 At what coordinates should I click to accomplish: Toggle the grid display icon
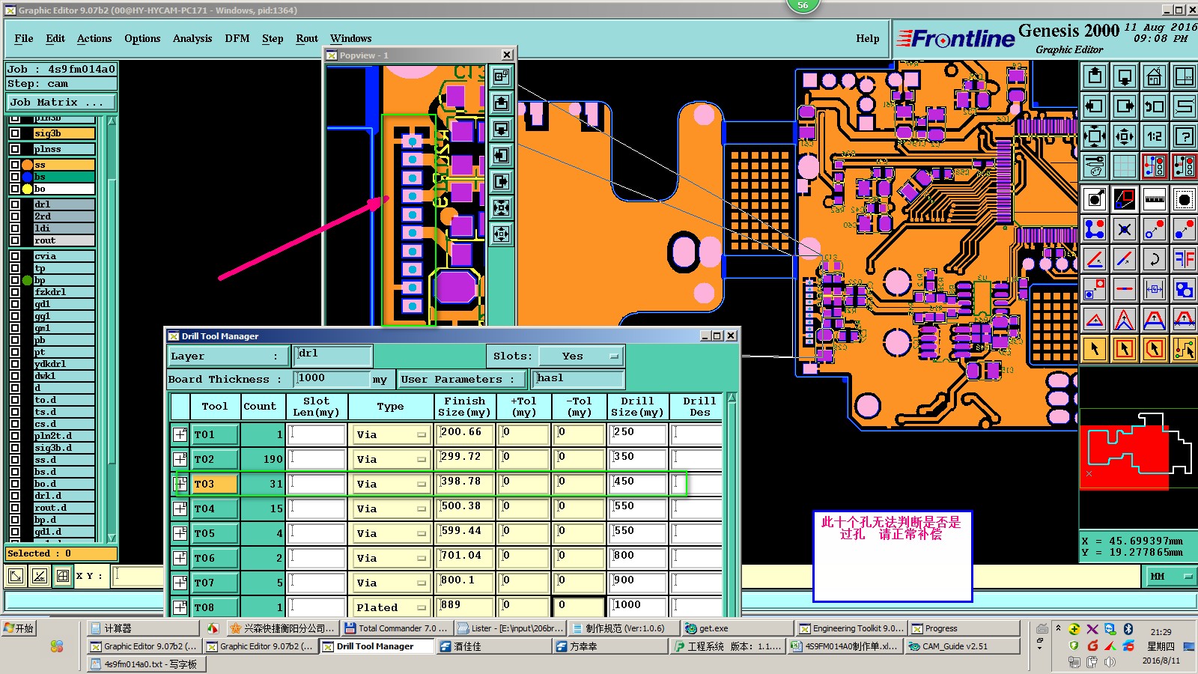click(1125, 166)
